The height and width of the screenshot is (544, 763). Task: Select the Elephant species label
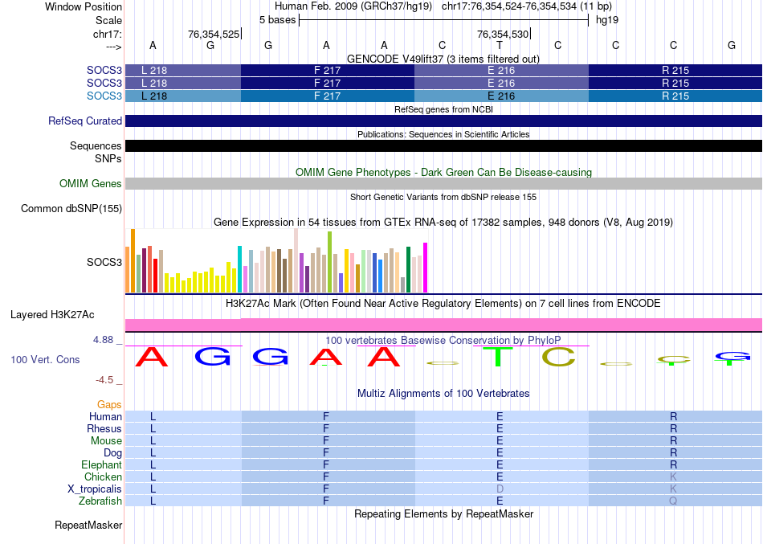101,464
